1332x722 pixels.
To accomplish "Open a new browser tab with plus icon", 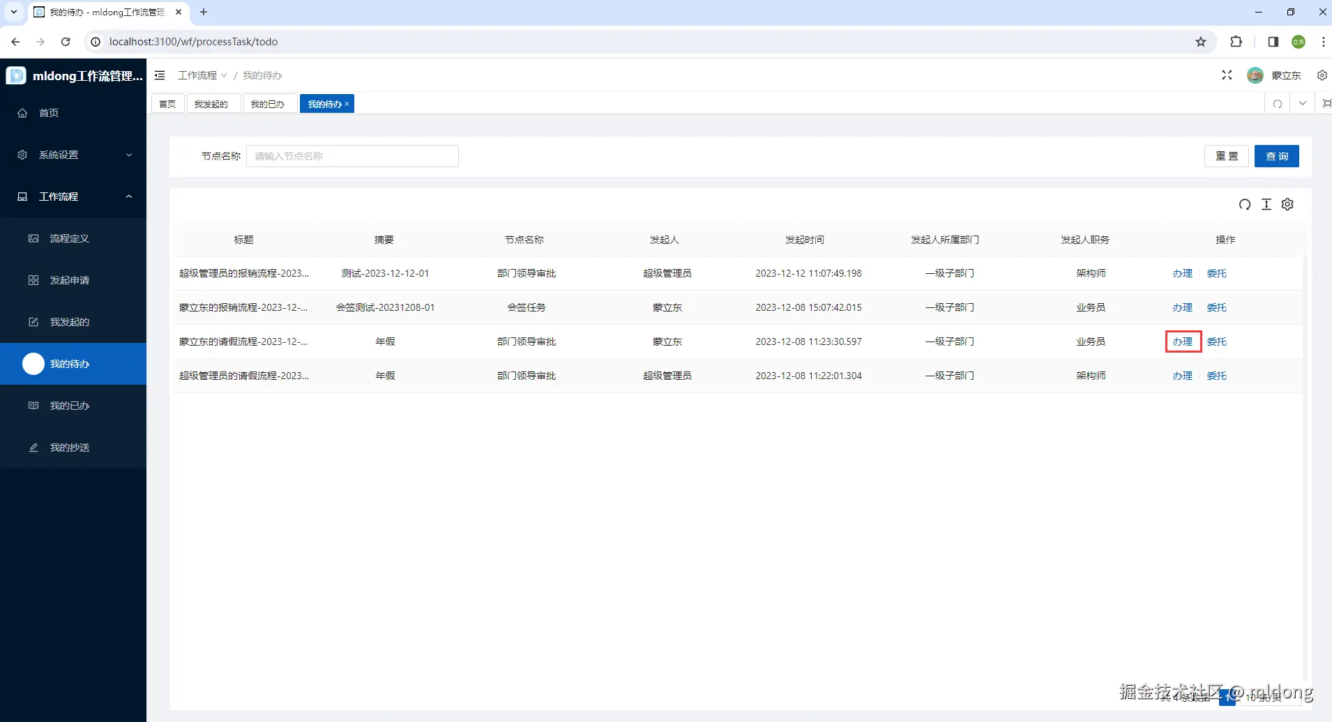I will (204, 12).
